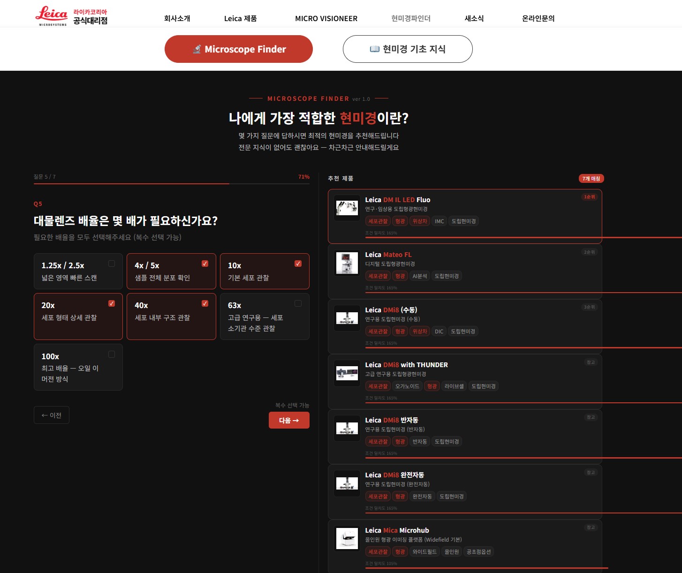
Task: Click the Leica DMi8 반자동 title
Action: pyautogui.click(x=392, y=420)
